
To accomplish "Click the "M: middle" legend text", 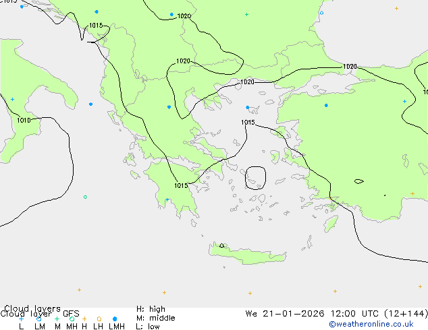I will pos(155,318).
